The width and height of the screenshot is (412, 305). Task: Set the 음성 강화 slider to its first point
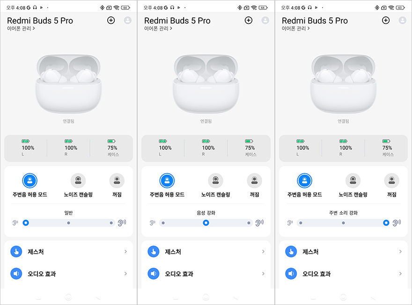tap(163, 223)
